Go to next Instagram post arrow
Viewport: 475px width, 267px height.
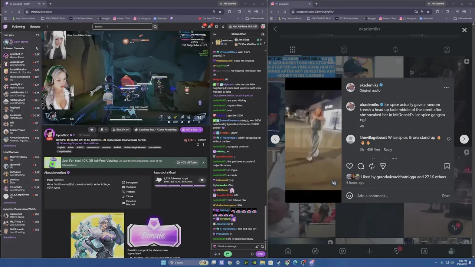click(464, 139)
